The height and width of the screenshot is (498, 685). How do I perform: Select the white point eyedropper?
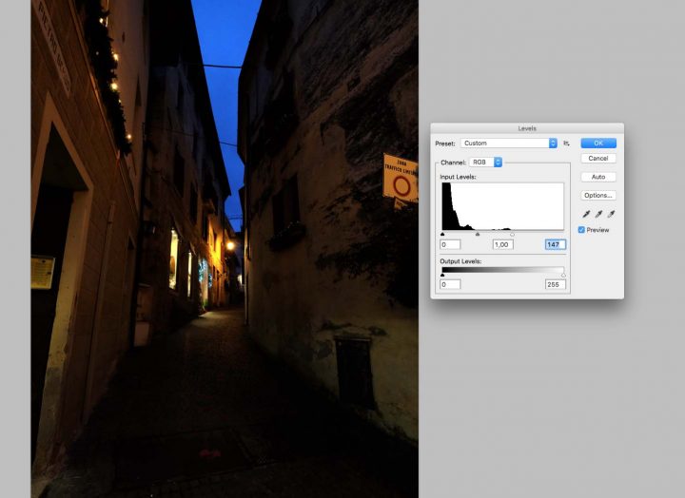coord(611,214)
